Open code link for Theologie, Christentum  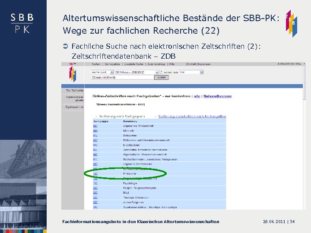(x=95, y=198)
